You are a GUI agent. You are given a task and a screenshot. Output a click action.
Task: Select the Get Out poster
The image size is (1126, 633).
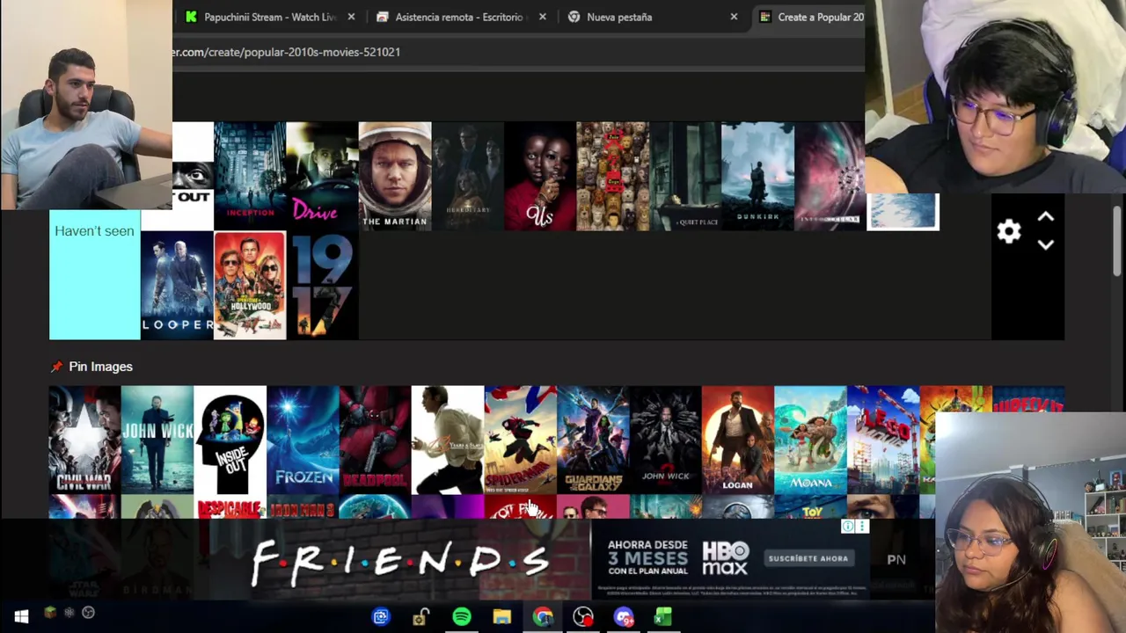193,177
